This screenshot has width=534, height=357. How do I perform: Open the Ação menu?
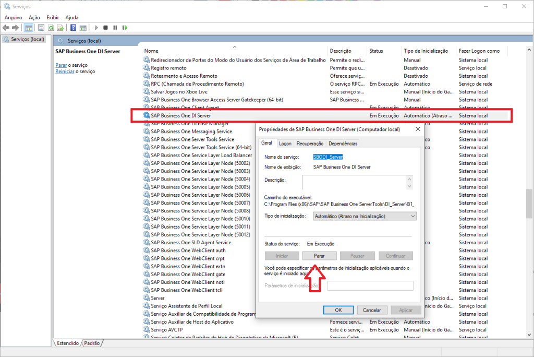pos(34,17)
